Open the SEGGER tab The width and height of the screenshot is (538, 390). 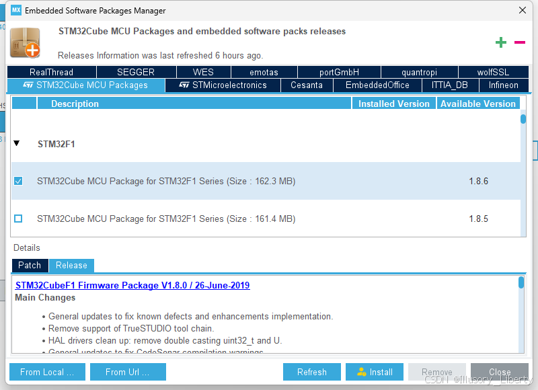pyautogui.click(x=136, y=72)
